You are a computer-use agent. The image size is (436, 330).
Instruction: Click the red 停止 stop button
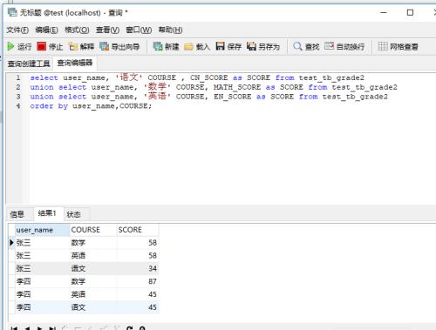point(50,46)
